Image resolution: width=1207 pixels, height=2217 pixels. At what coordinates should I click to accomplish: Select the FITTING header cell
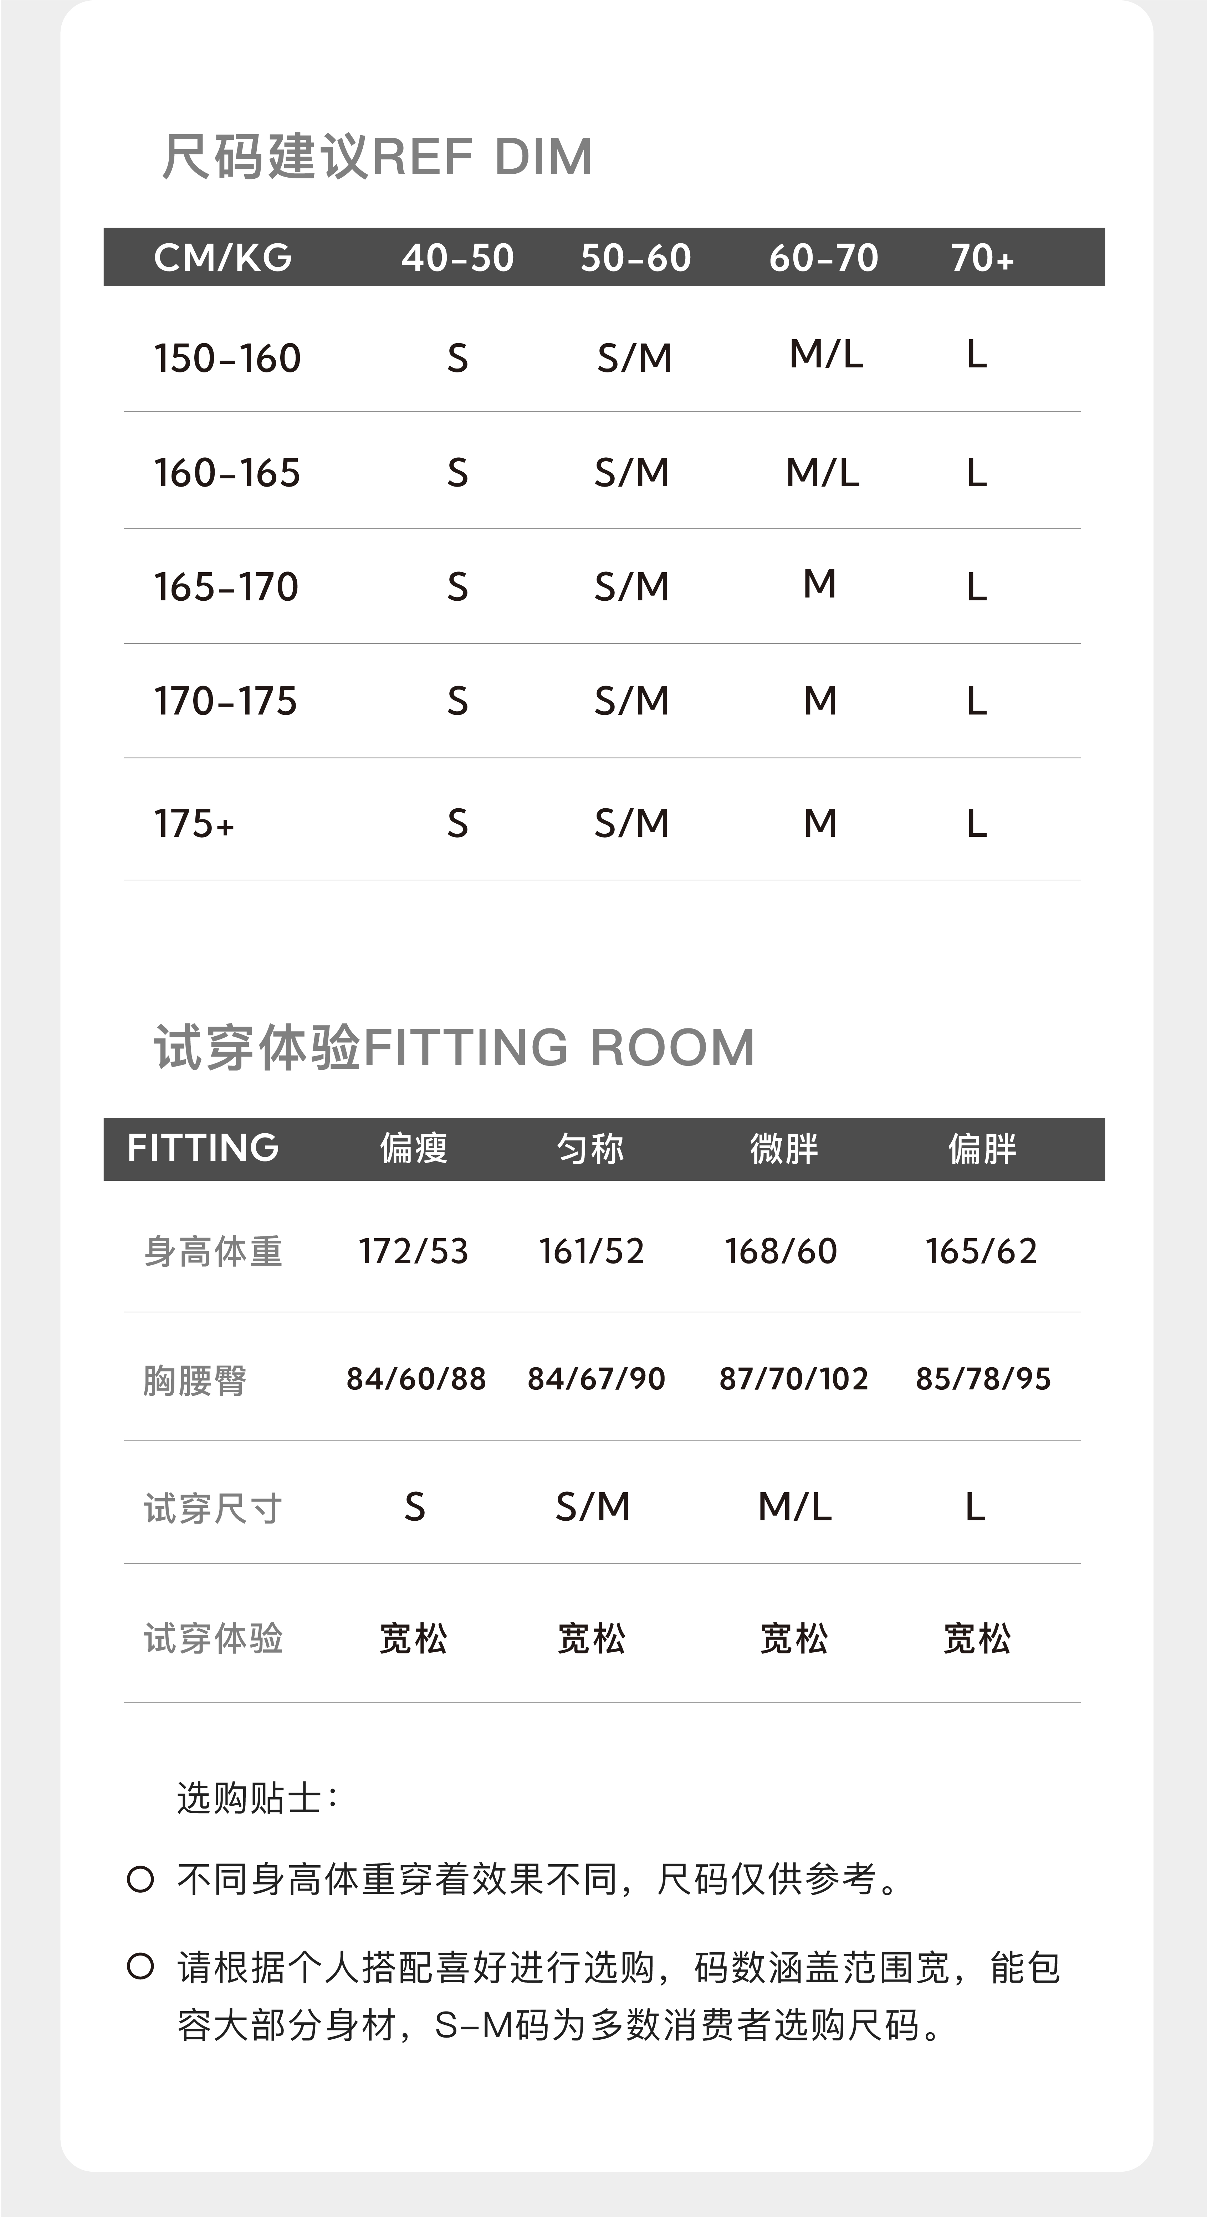pos(203,1148)
